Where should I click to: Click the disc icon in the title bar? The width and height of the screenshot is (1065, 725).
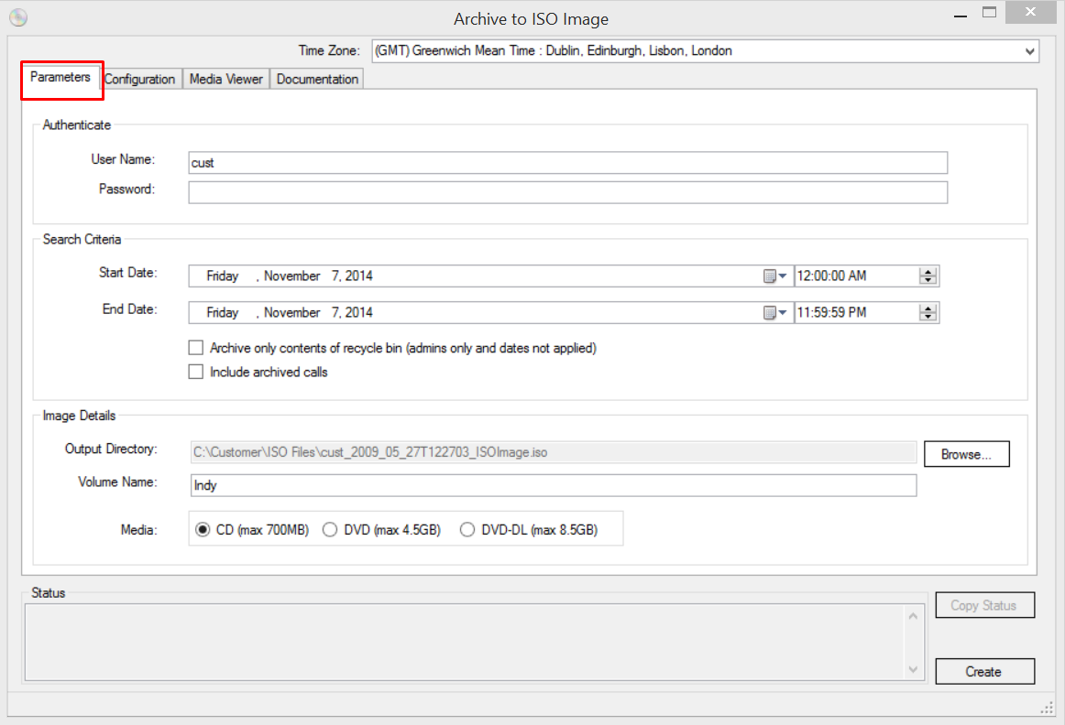coord(18,17)
